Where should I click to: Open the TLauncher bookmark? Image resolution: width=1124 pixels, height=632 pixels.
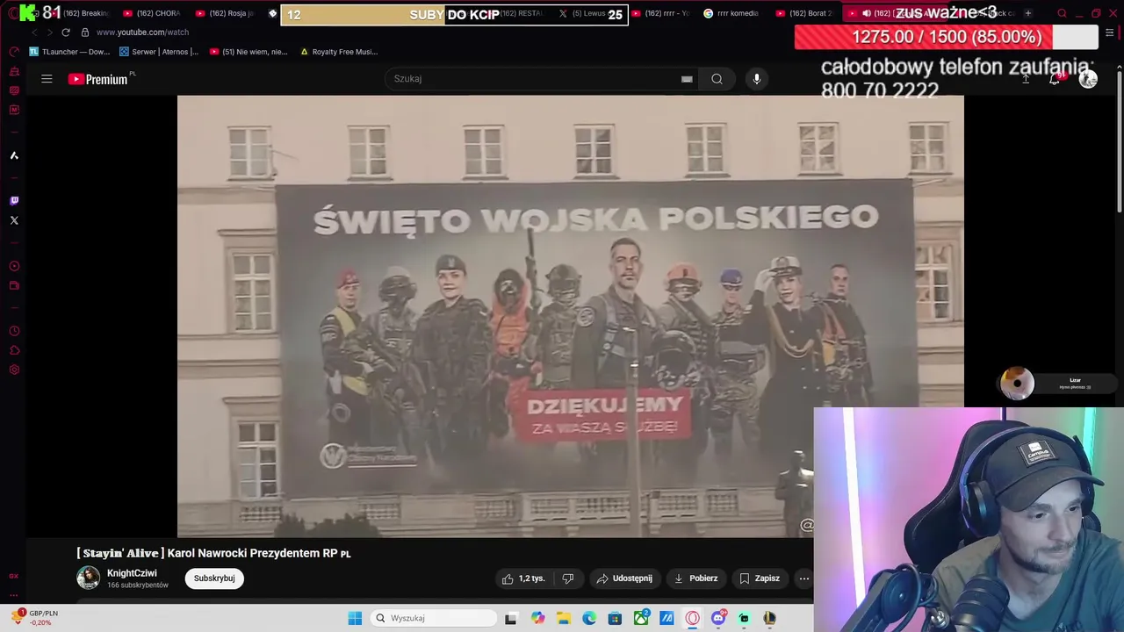click(69, 52)
